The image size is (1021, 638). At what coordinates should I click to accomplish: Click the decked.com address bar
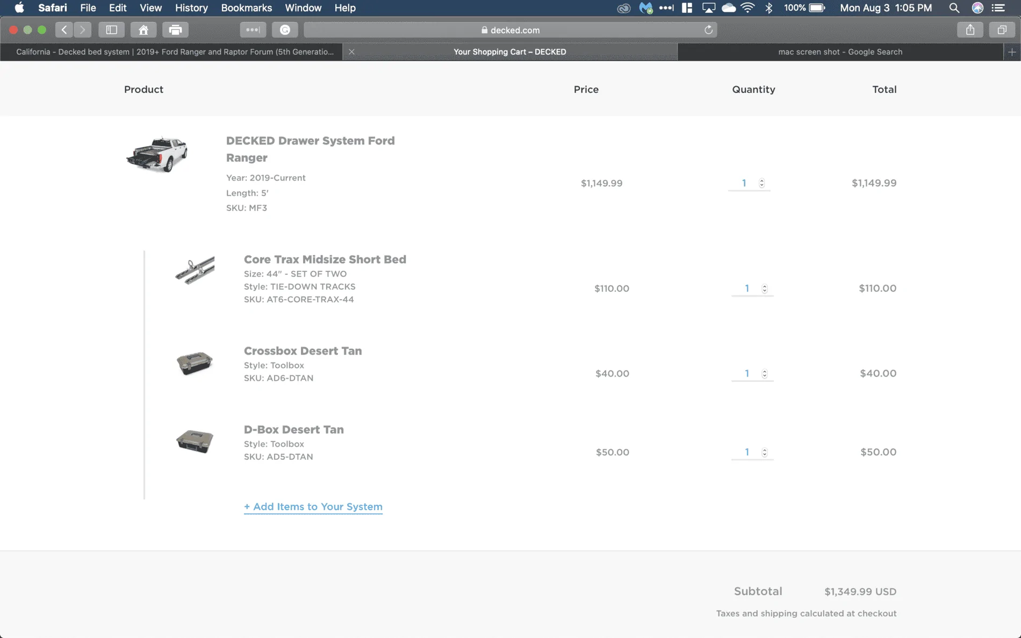point(510,30)
